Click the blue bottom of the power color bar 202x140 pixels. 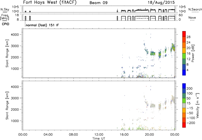pyautogui.click(x=184, y=73)
